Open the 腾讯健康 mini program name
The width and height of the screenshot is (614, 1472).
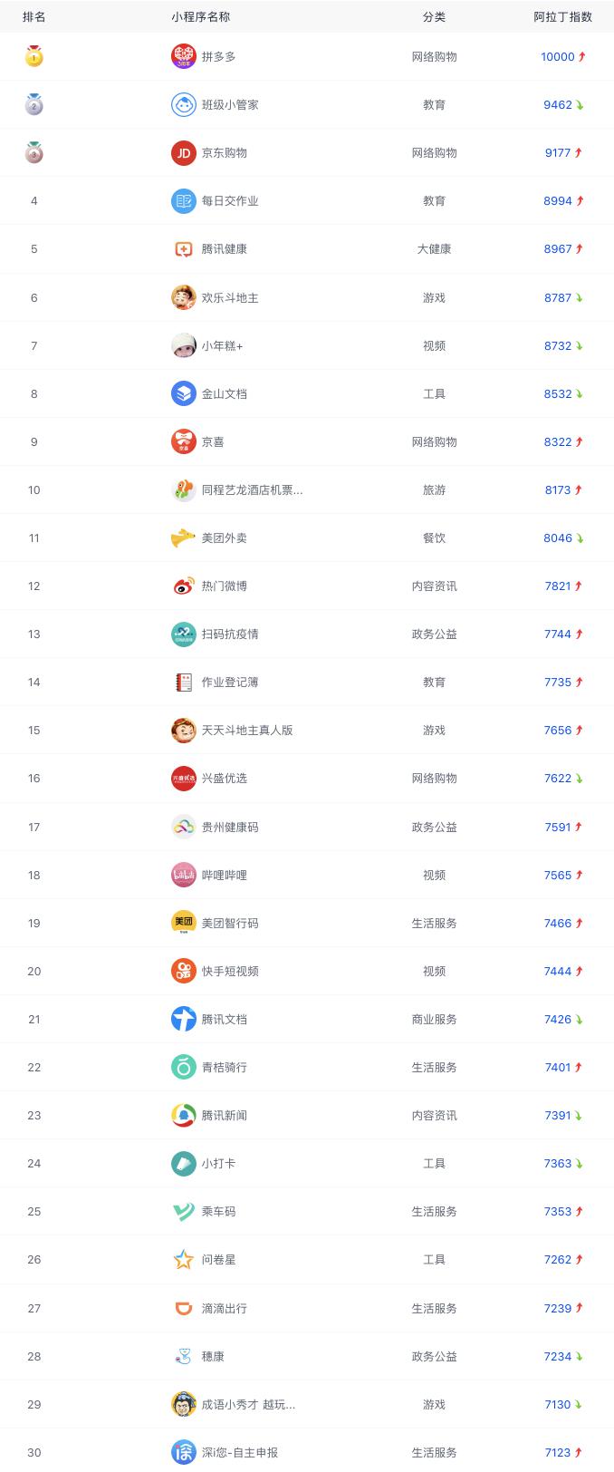pyautogui.click(x=224, y=248)
